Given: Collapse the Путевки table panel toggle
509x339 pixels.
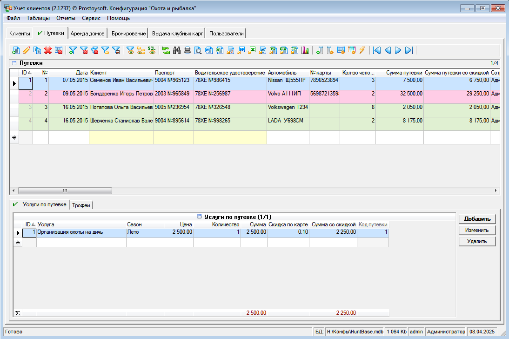Looking at the screenshot, I should point(14,63).
